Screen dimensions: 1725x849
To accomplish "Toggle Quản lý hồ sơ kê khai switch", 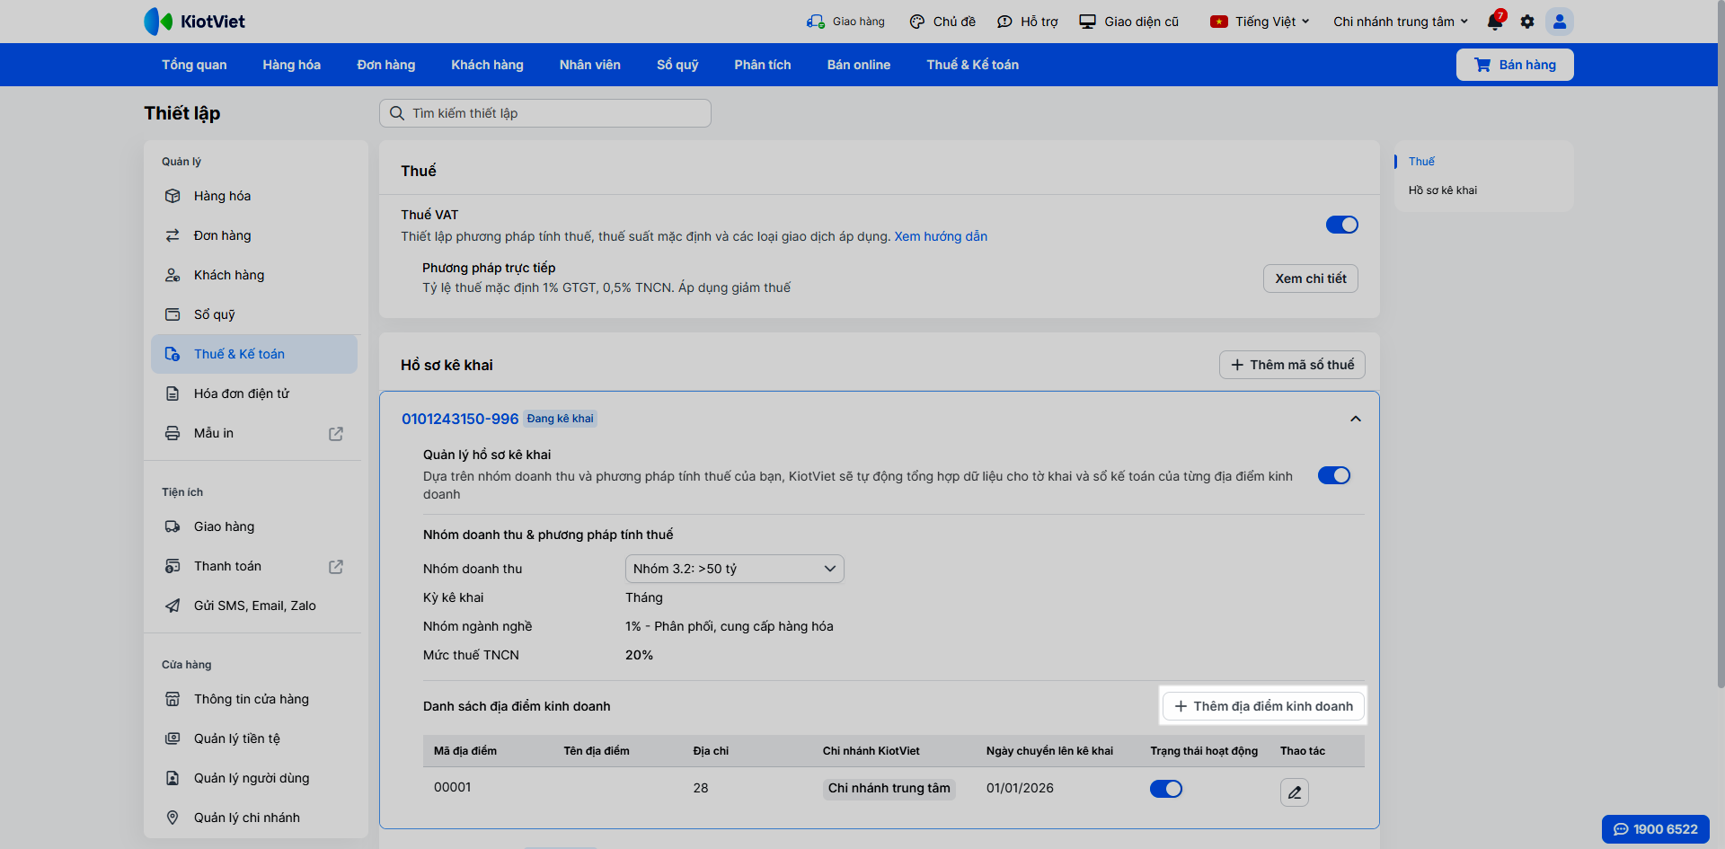I will (x=1334, y=475).
